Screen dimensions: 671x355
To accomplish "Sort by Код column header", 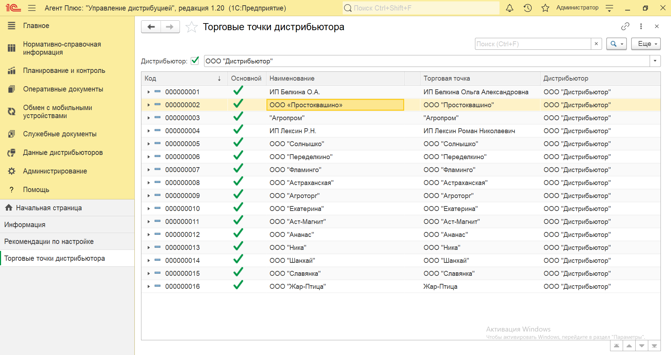I will point(184,78).
